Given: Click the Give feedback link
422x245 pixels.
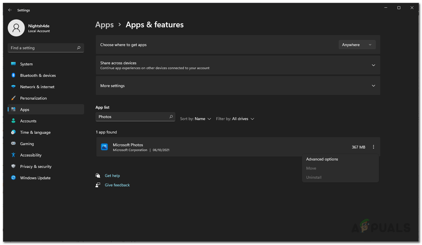Looking at the screenshot, I should (x=117, y=185).
